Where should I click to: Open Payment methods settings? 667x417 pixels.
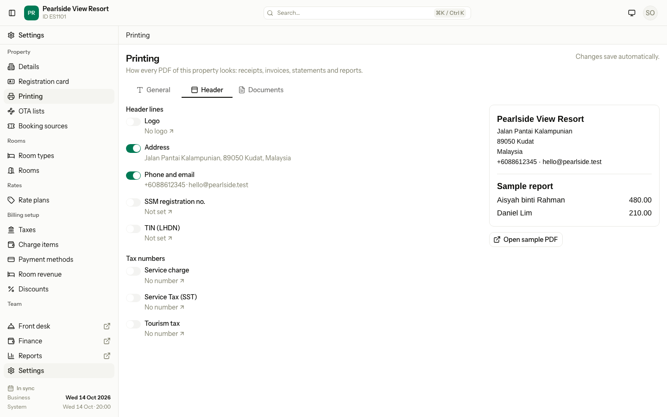click(x=59, y=259)
